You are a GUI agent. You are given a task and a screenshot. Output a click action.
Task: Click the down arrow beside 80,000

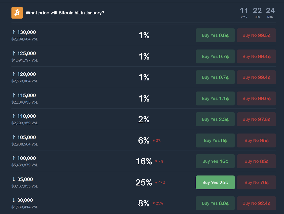click(x=14, y=200)
